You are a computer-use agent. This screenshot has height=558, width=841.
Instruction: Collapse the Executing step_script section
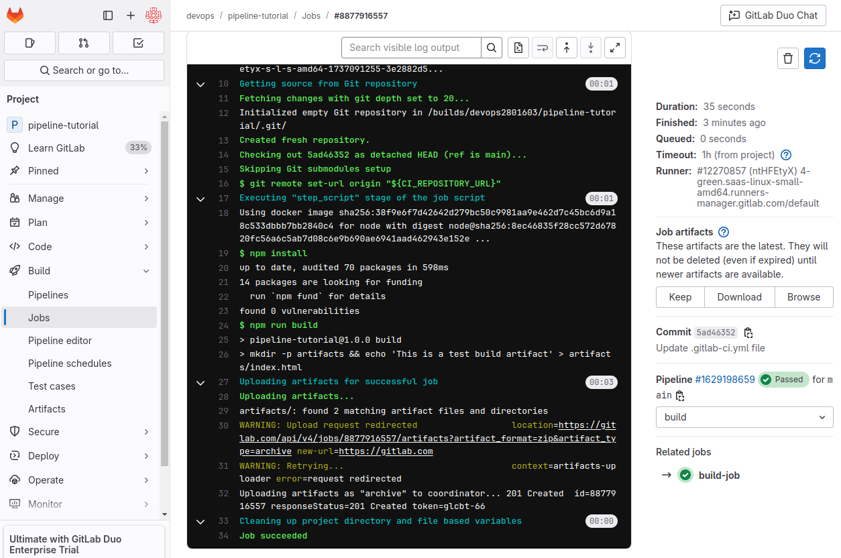coord(200,199)
